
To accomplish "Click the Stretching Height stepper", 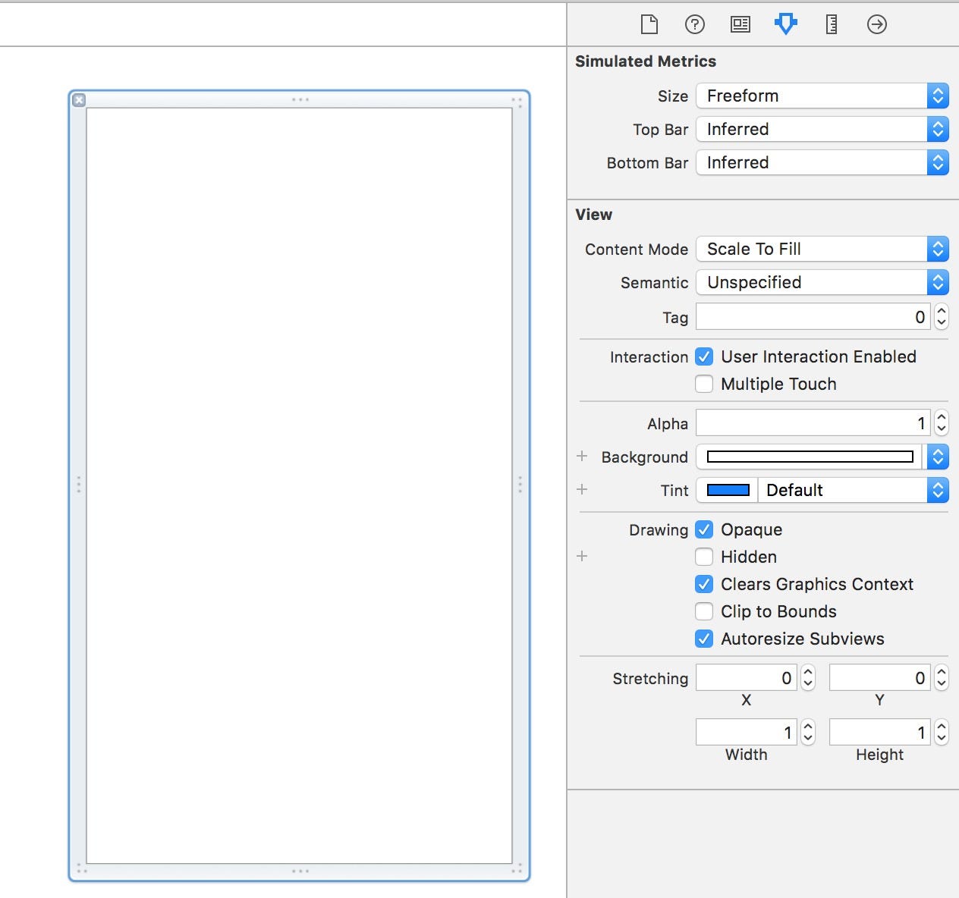I will (x=942, y=733).
